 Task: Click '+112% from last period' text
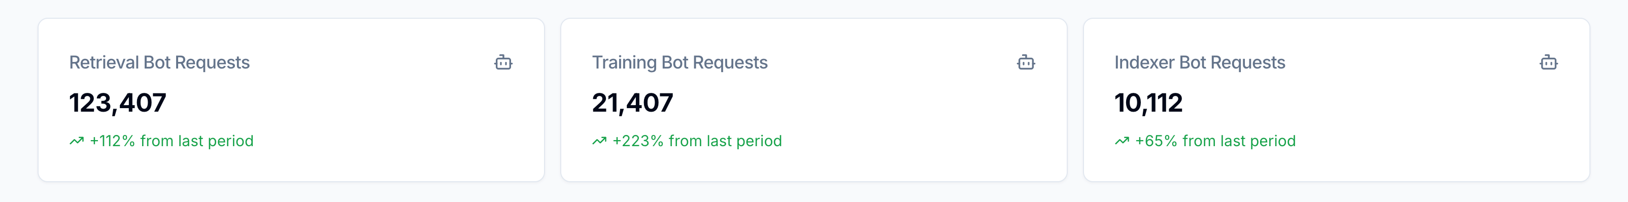click(171, 141)
